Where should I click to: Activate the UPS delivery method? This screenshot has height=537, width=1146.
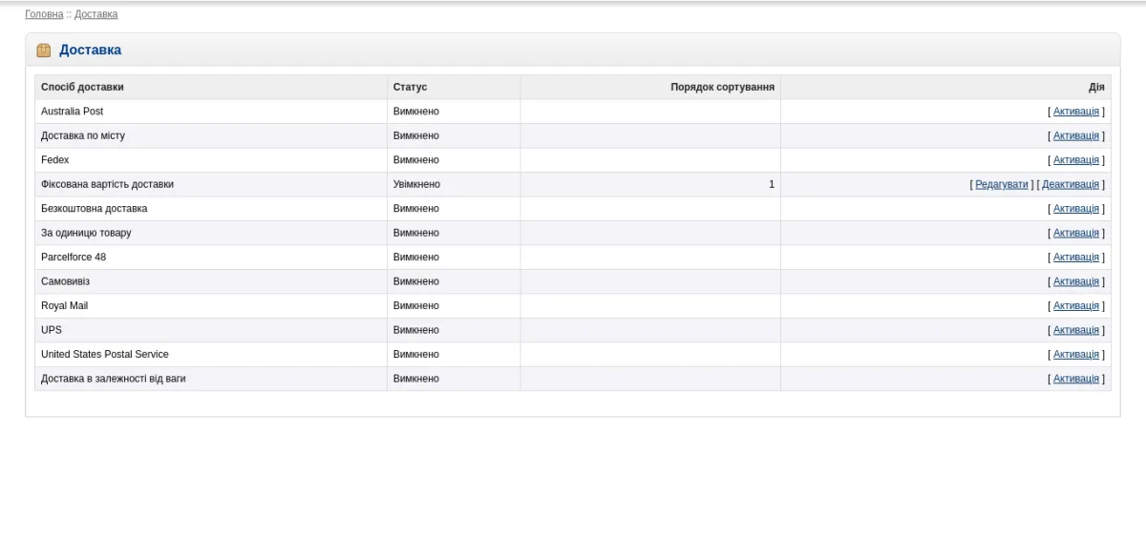tap(1076, 330)
